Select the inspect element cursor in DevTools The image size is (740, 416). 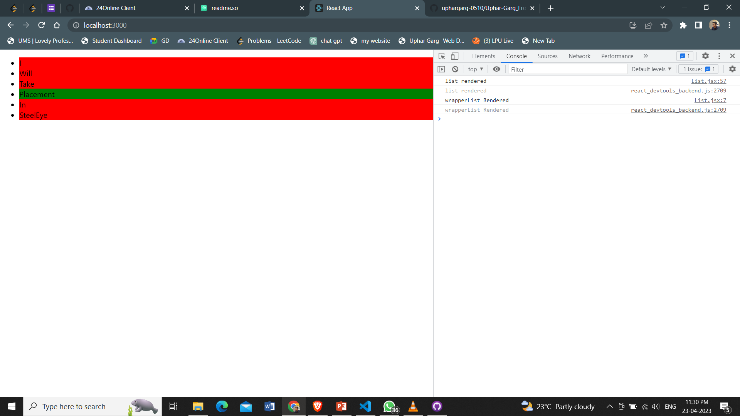point(441,56)
